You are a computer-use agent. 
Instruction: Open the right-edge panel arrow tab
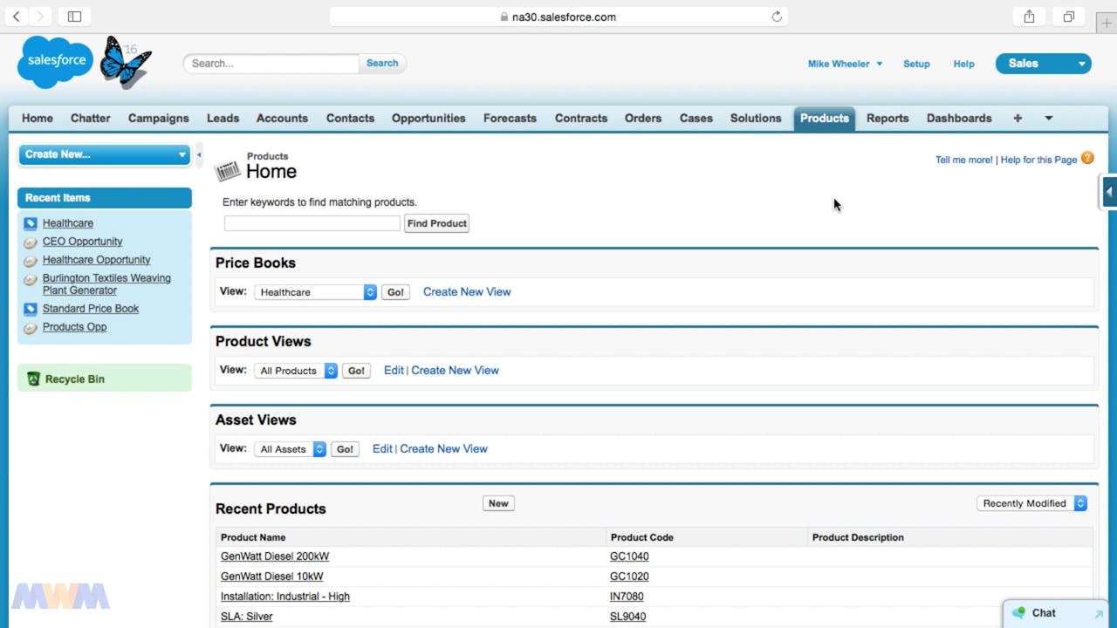(1109, 192)
